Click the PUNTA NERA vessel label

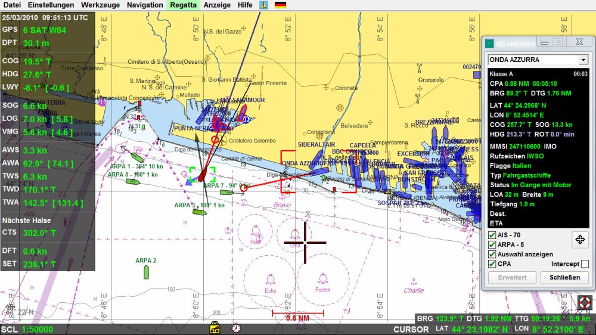coord(192,128)
